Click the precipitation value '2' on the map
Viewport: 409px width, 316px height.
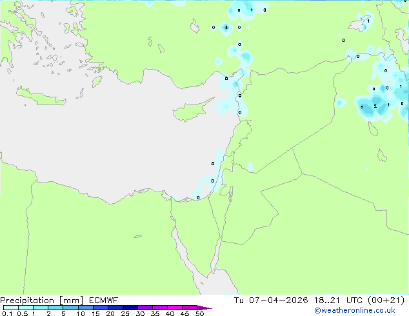point(375,106)
